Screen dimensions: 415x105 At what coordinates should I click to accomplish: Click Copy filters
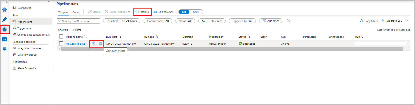point(369,21)
